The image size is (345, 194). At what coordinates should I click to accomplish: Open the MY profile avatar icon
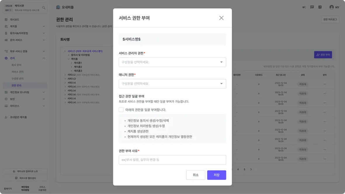(332, 7)
